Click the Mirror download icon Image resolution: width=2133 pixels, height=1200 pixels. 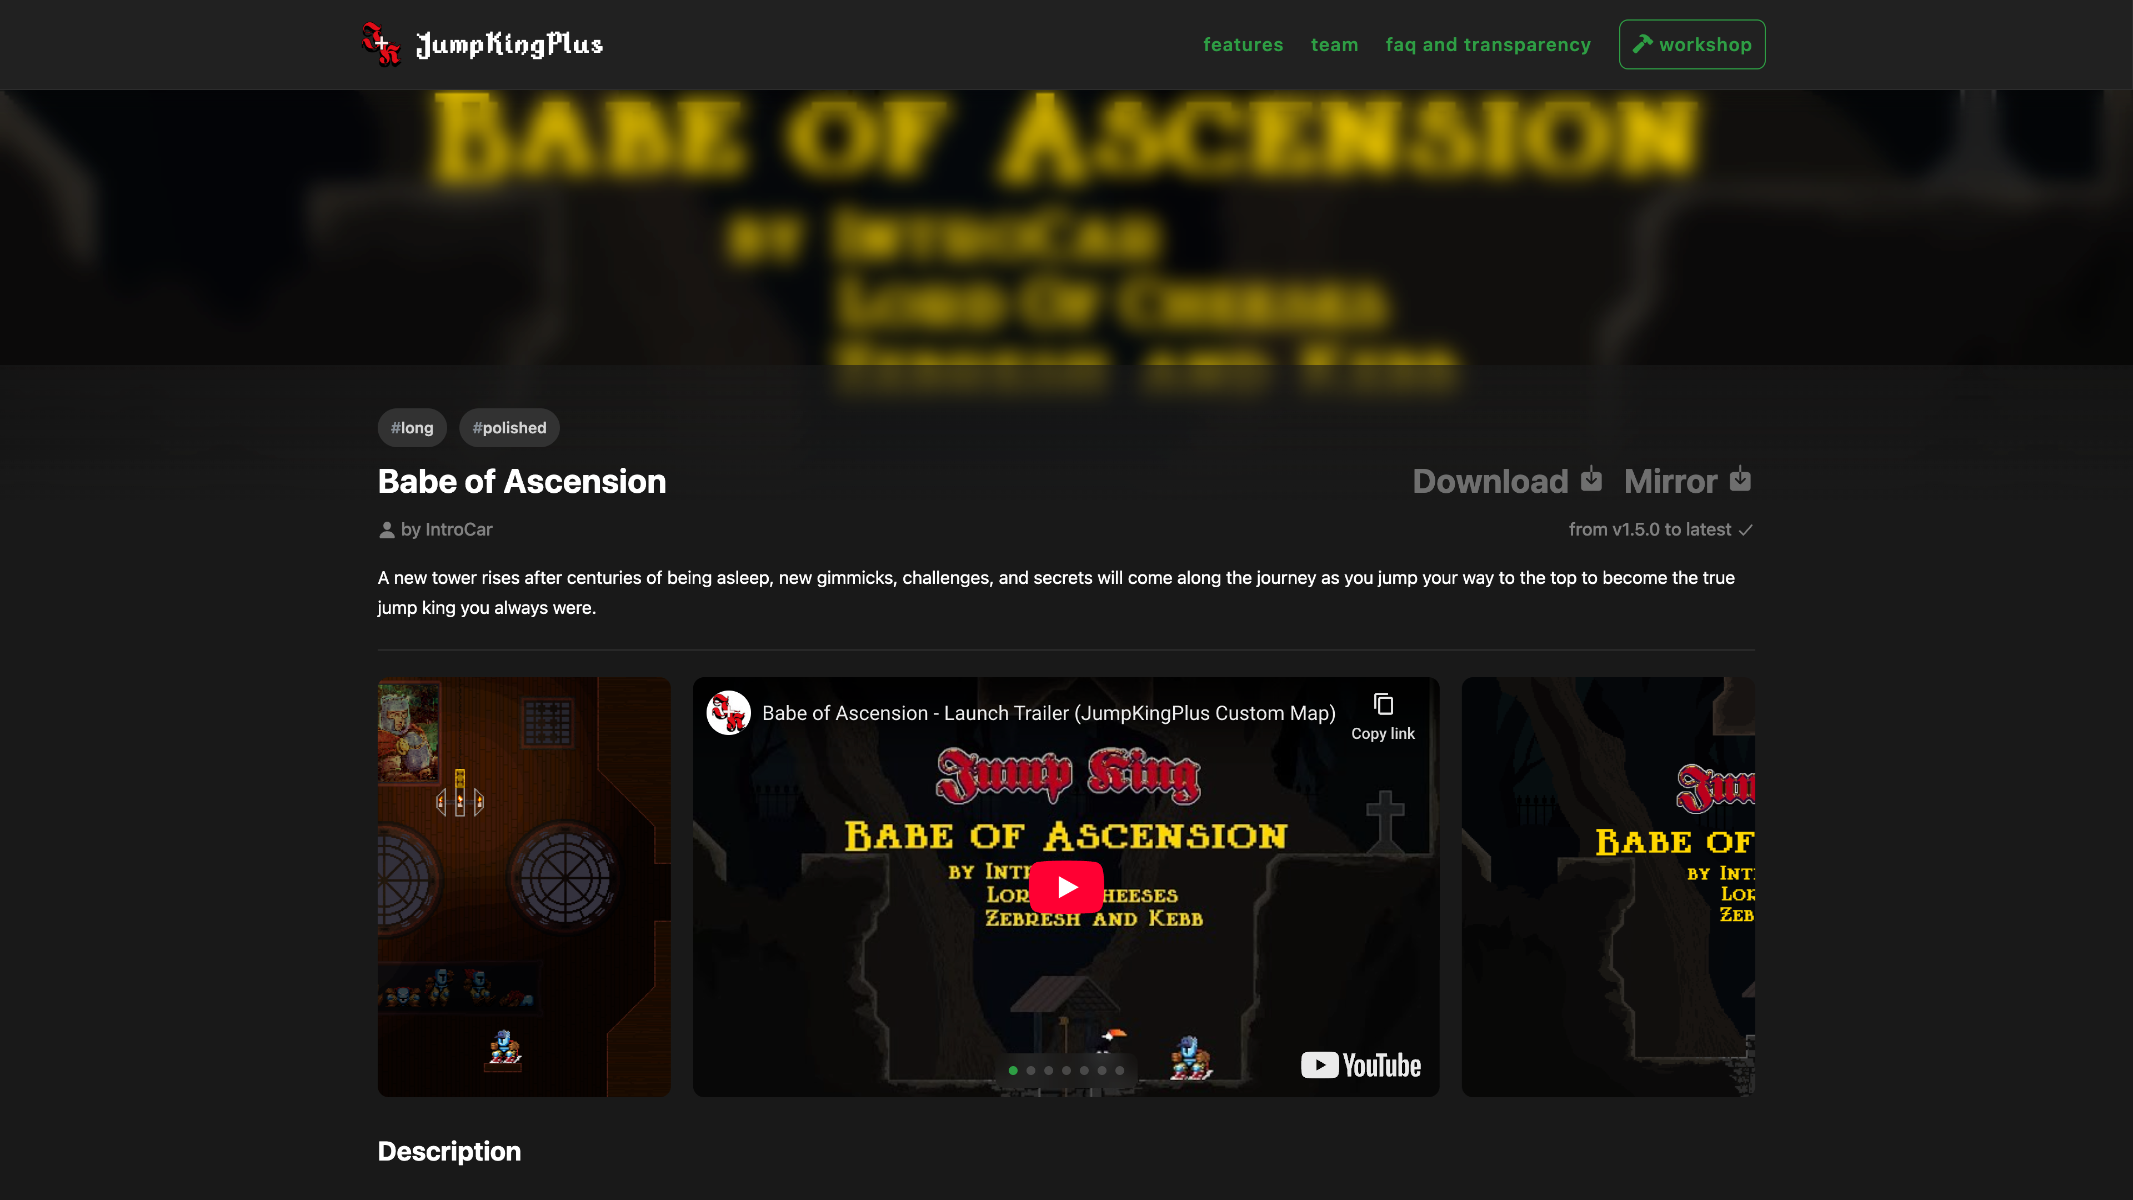click(1740, 479)
